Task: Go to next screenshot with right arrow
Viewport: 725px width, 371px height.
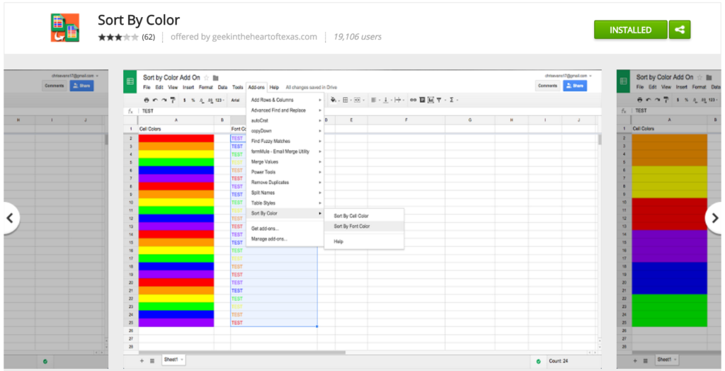Action: tap(714, 218)
